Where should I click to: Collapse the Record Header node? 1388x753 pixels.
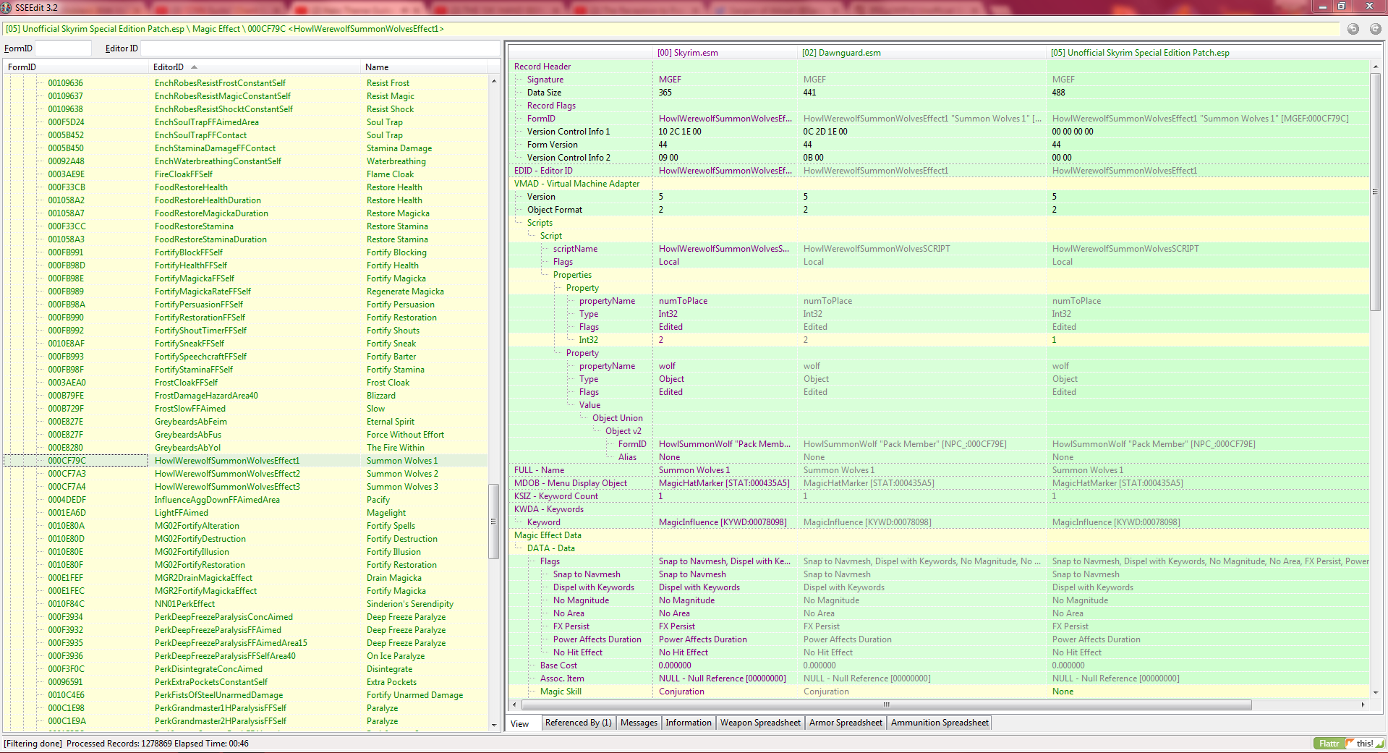pos(542,67)
